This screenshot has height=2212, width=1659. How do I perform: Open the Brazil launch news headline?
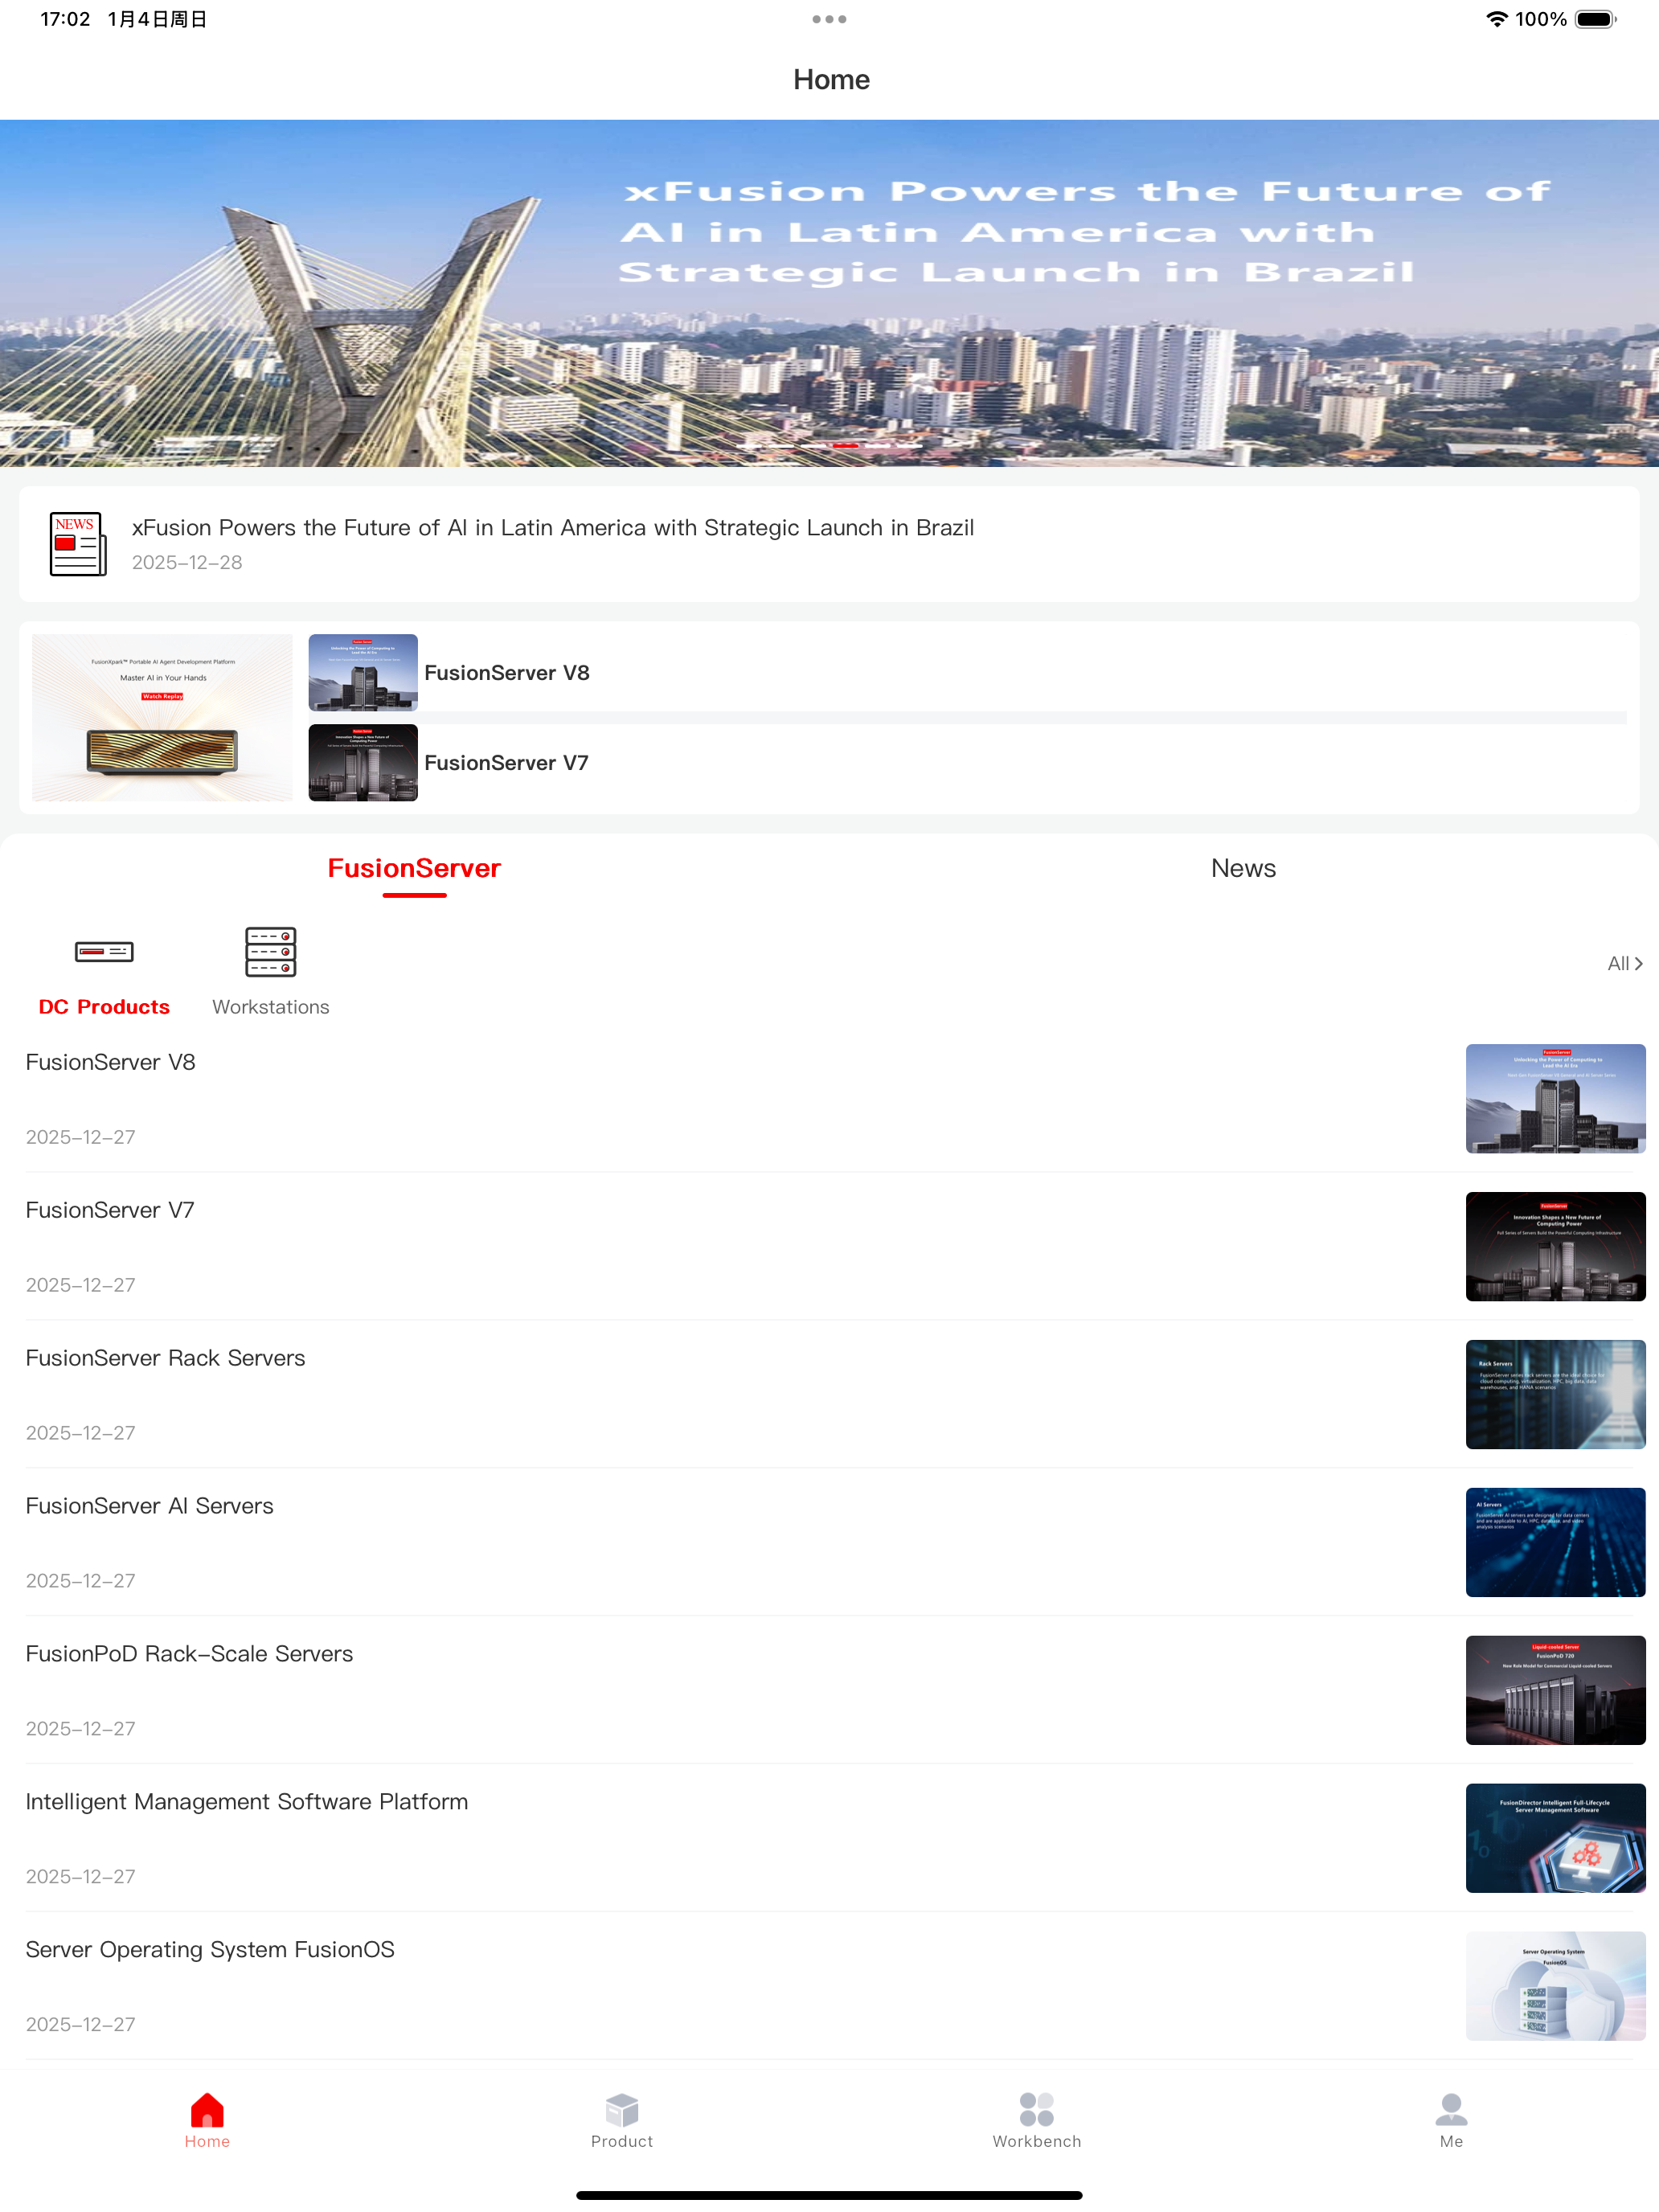click(552, 527)
